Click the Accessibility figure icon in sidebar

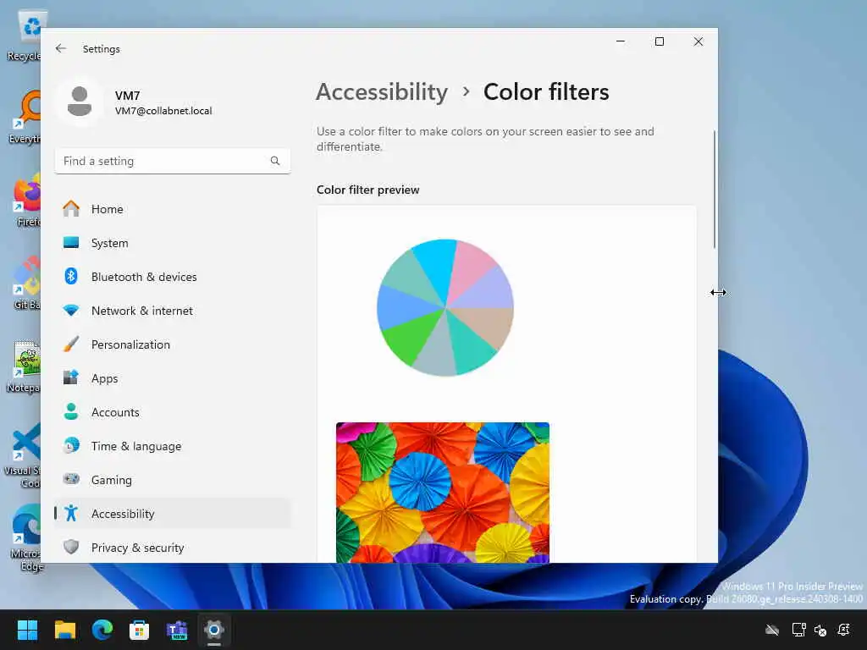71,514
